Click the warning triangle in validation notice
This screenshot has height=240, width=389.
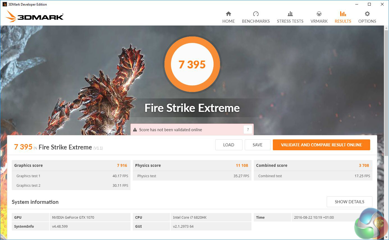tap(135, 130)
